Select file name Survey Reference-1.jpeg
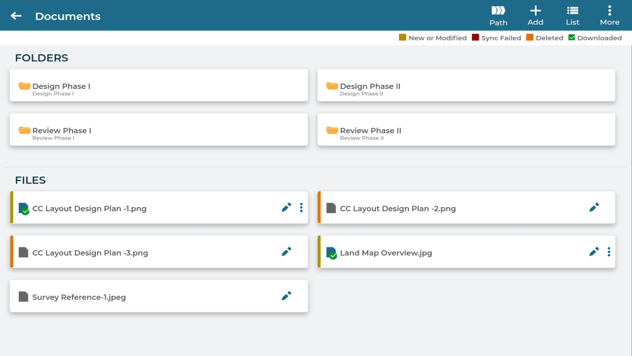The height and width of the screenshot is (356, 632). pyautogui.click(x=79, y=297)
